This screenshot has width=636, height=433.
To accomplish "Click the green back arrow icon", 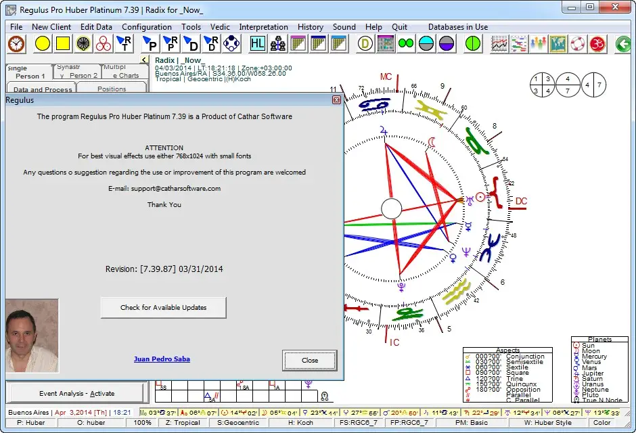I will (623, 44).
